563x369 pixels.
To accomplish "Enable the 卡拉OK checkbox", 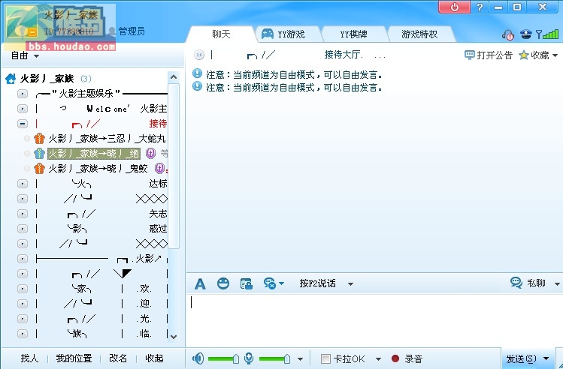I will tap(325, 358).
